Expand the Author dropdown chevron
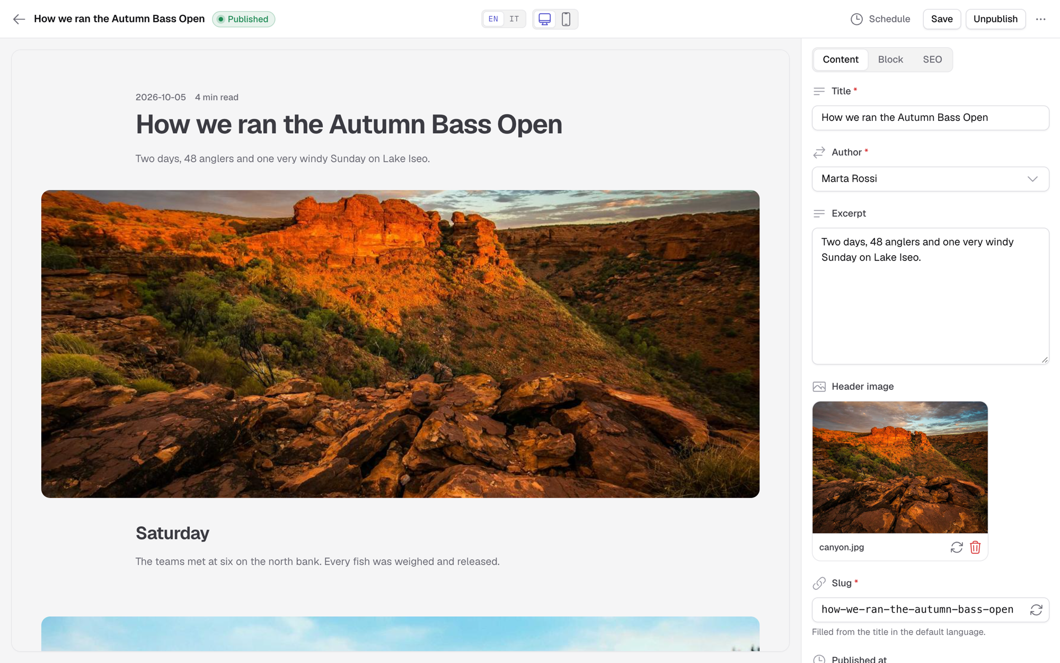Viewport: 1060px width, 663px height. coord(1032,179)
